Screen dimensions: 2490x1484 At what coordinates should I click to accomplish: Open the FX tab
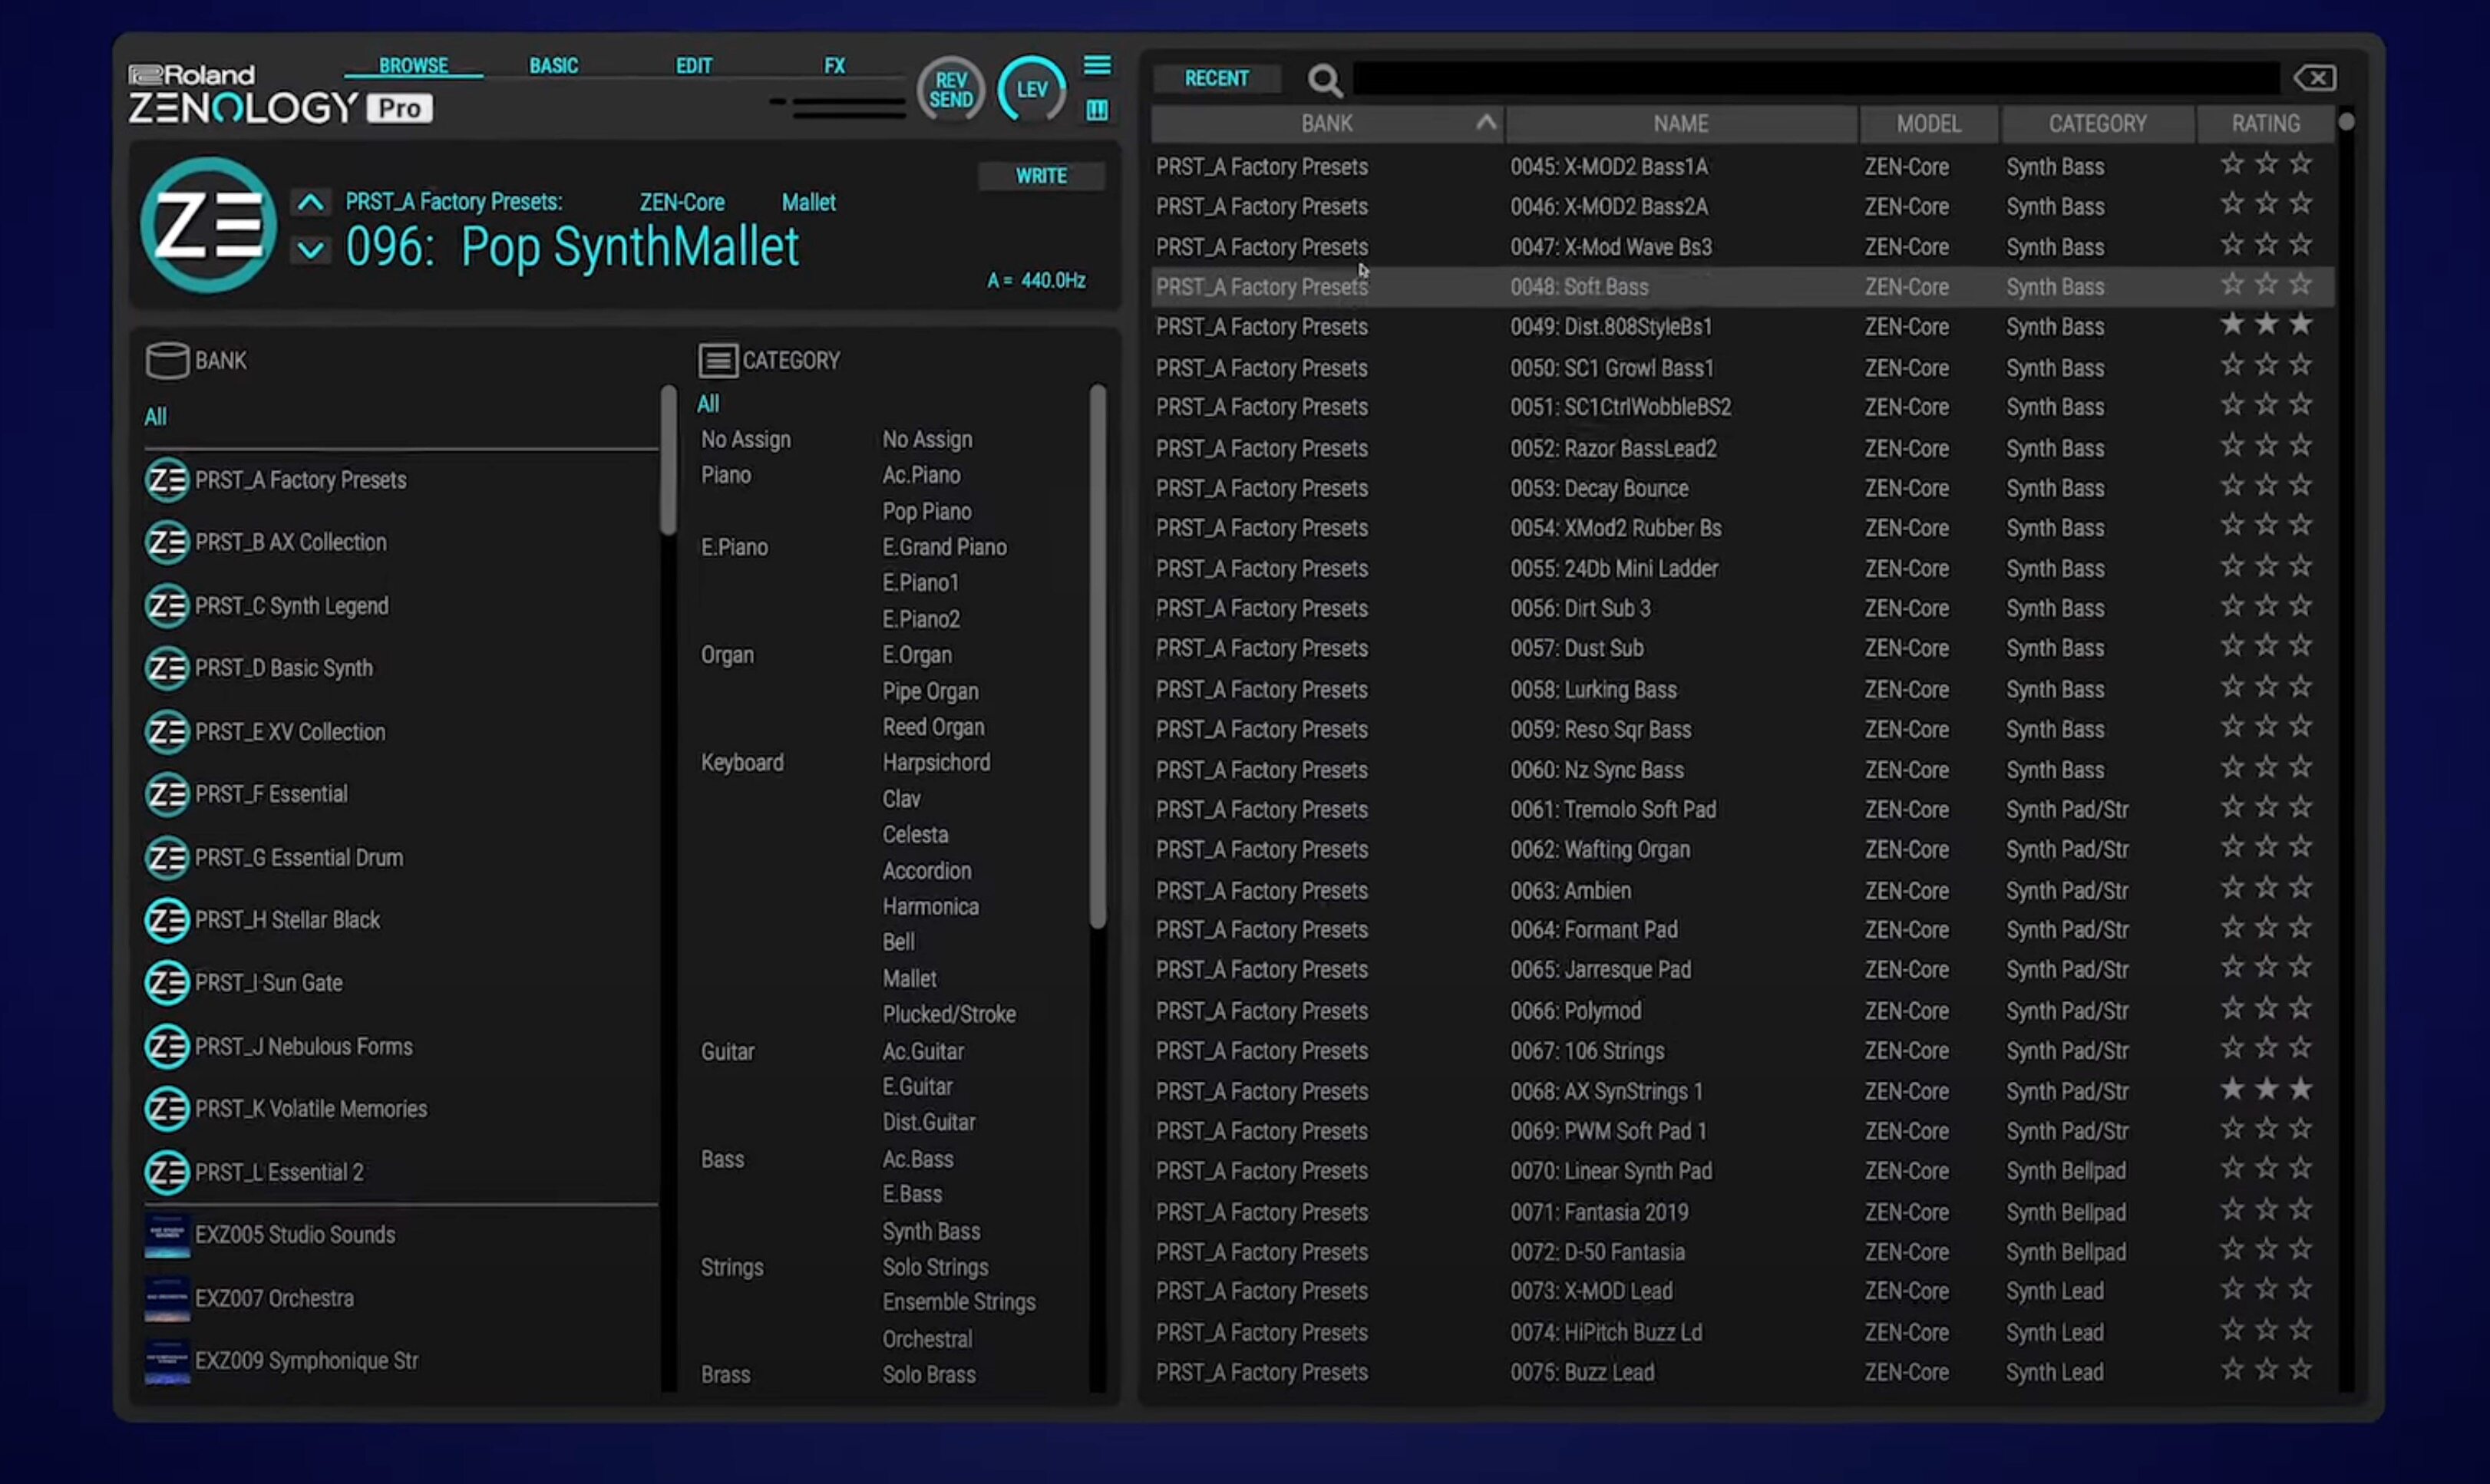(834, 66)
